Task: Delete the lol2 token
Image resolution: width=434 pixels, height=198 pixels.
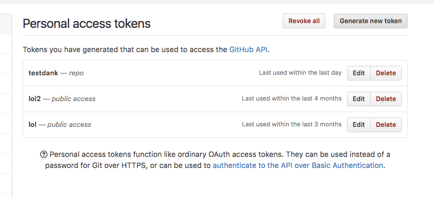Action: click(x=386, y=98)
